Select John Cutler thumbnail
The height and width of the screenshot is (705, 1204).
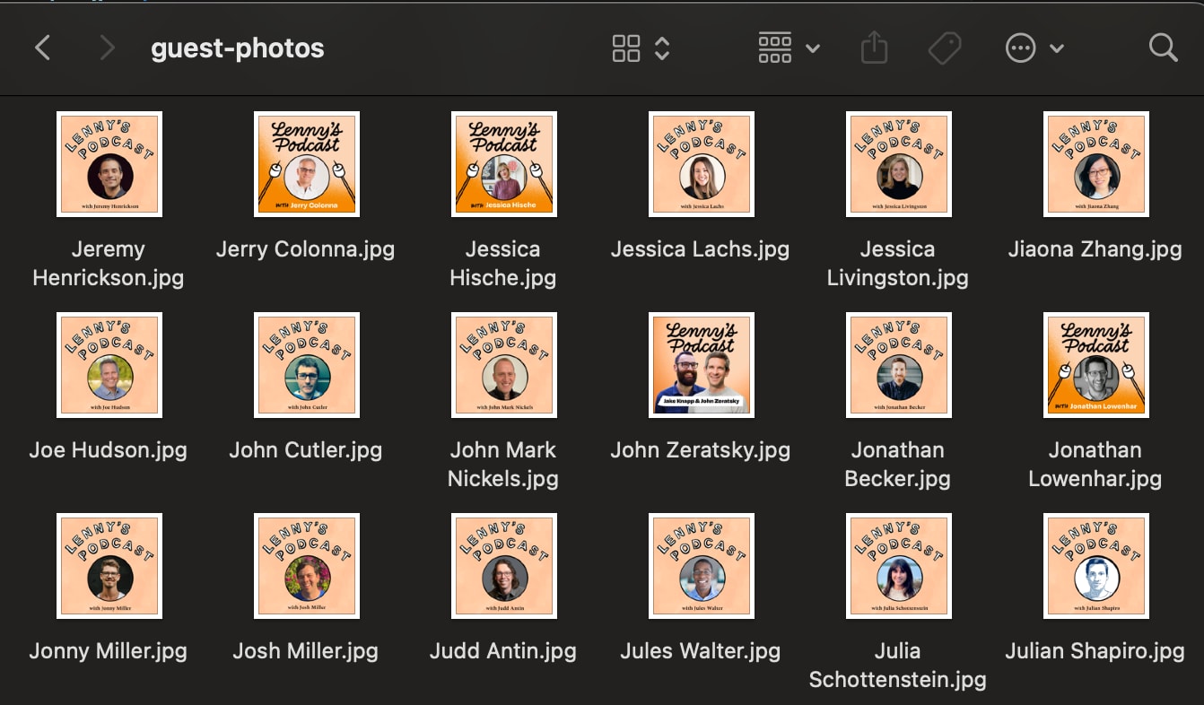pos(307,365)
